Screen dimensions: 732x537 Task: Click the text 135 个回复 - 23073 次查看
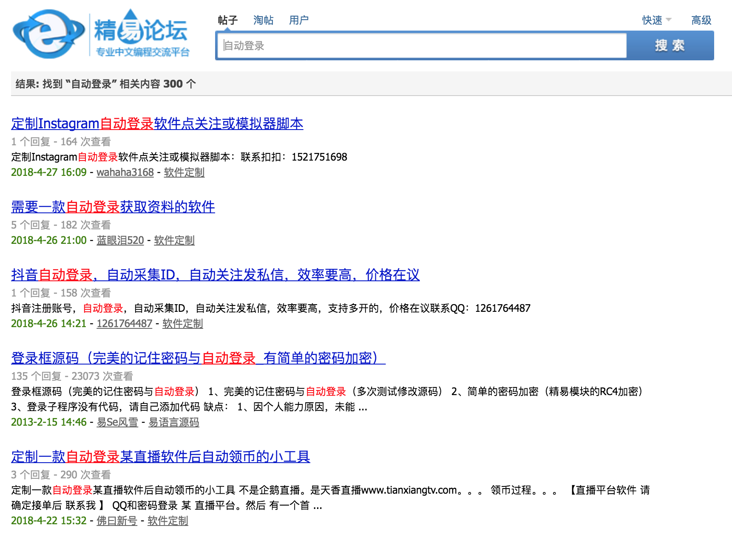click(x=72, y=376)
